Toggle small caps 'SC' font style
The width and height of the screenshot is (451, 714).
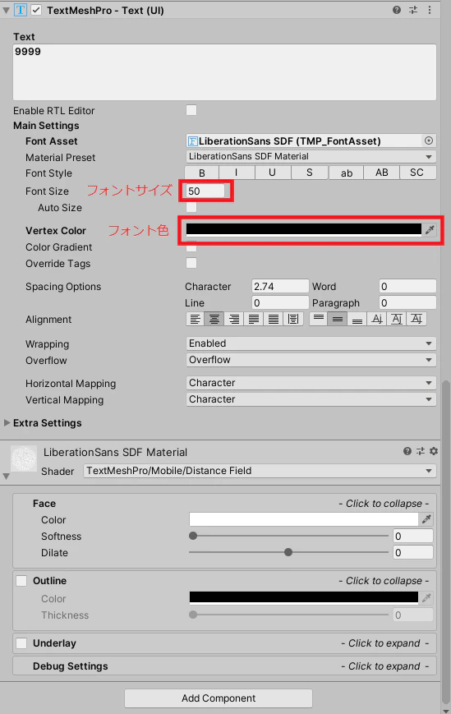pos(416,173)
